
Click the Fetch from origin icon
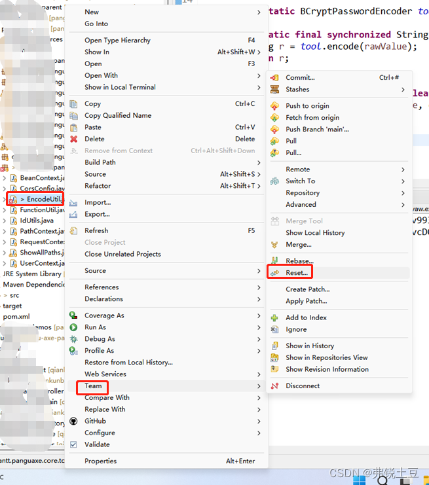tap(274, 118)
